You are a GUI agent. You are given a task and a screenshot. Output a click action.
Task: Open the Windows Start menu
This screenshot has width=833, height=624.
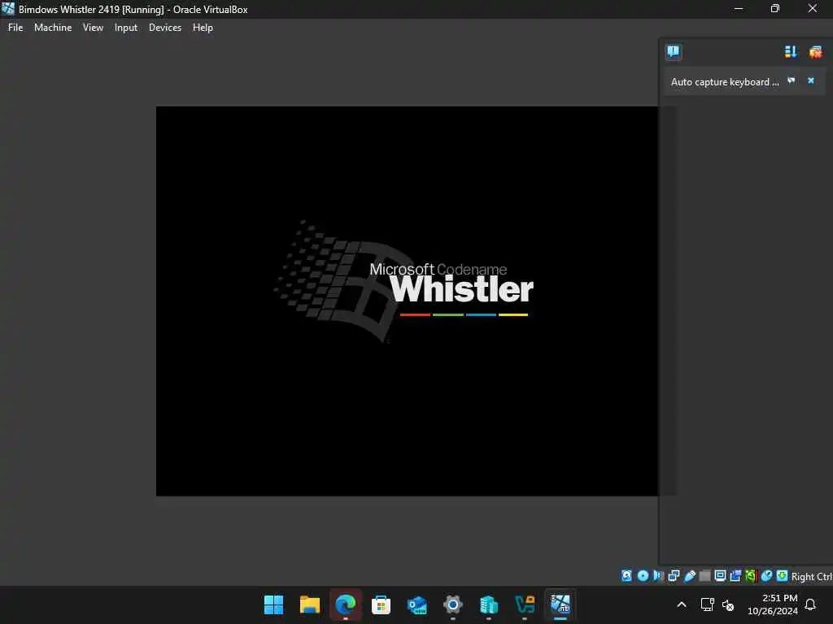(273, 604)
